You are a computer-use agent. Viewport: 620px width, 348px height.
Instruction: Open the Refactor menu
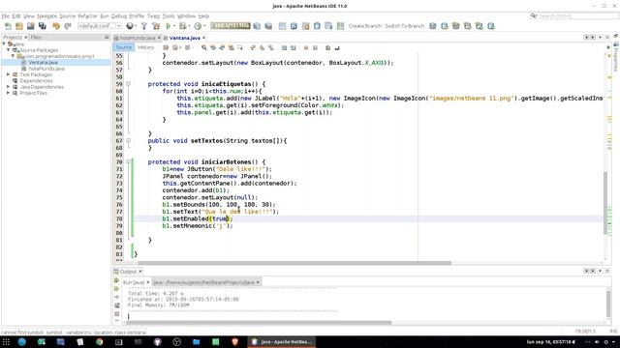(87, 16)
